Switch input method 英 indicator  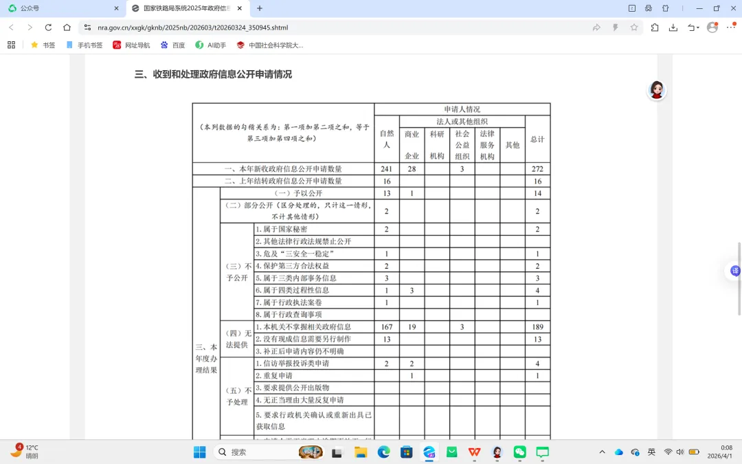[651, 452]
